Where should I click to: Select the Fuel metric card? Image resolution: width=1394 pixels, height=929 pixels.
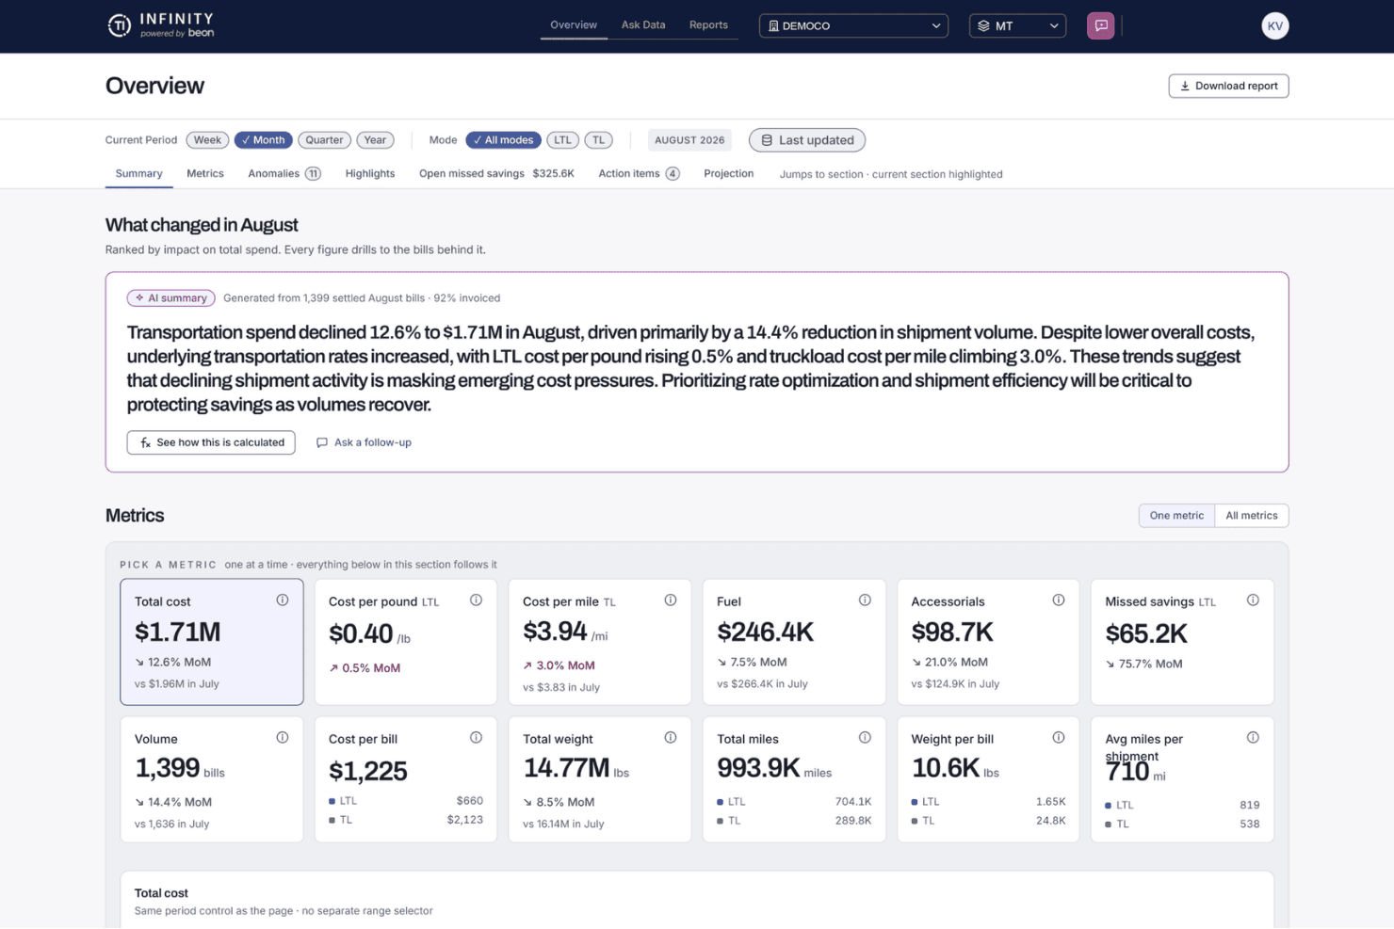(794, 642)
